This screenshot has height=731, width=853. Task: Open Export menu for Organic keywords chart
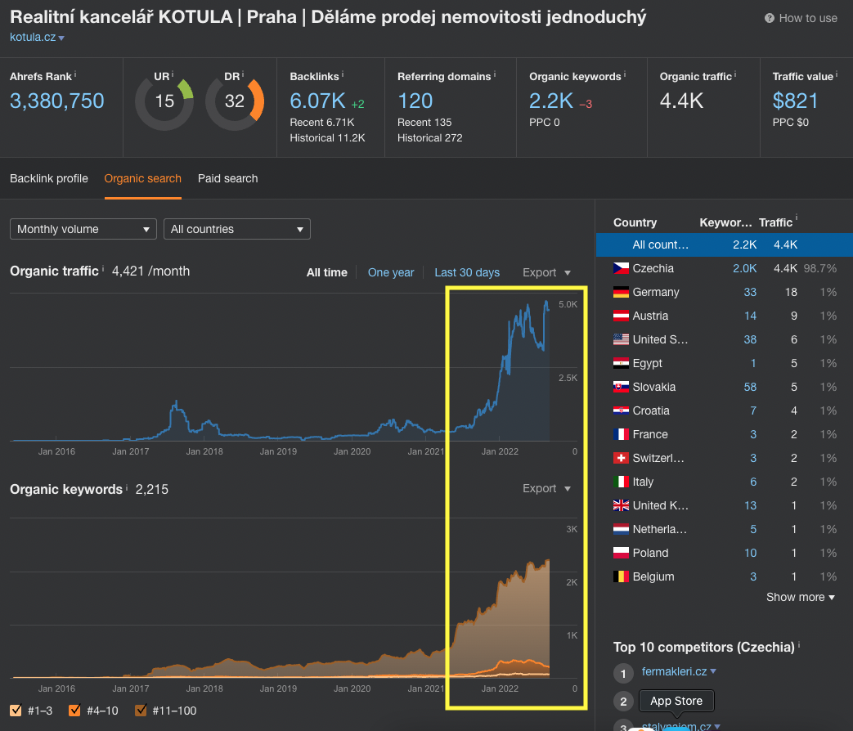click(546, 488)
